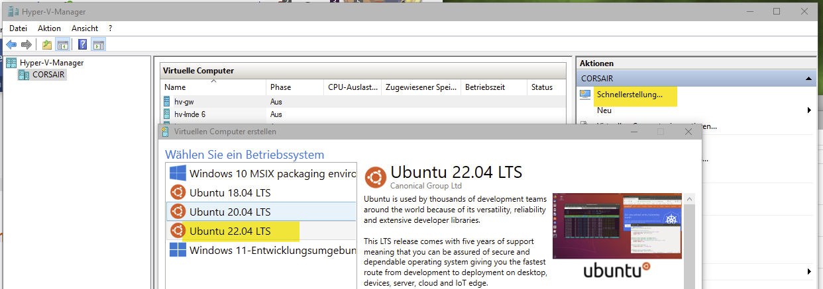Choose Windows 11-Entwicklungsumgebung entry

click(261, 250)
